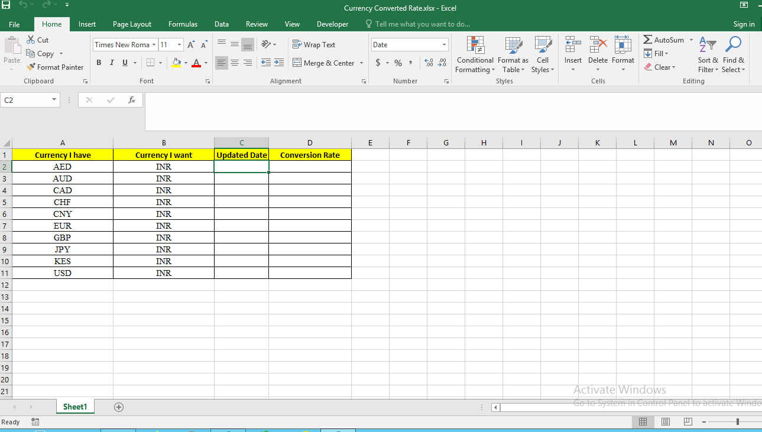Toggle Wrap Text on selected cell
The width and height of the screenshot is (762, 432).
tap(314, 45)
